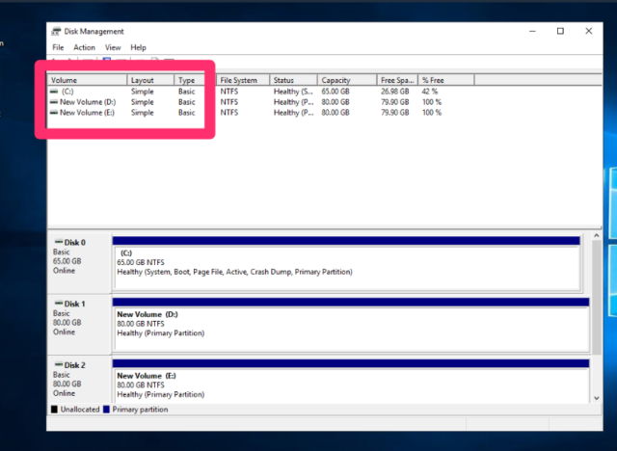
Task: Click the Basic label under Disk 2
Action: click(x=62, y=374)
